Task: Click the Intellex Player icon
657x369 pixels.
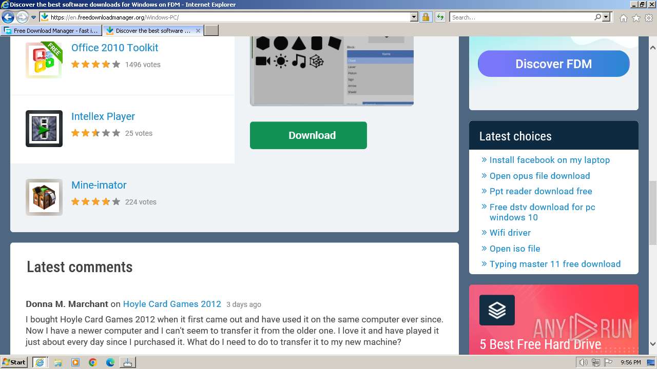Action: pyautogui.click(x=44, y=129)
